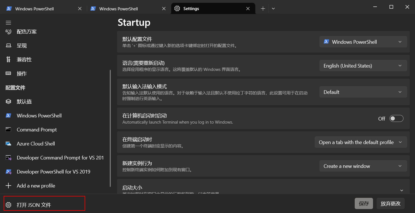The image size is (415, 213).
Task: Click the 放弃更改 discard changes button
Action: pos(391,203)
